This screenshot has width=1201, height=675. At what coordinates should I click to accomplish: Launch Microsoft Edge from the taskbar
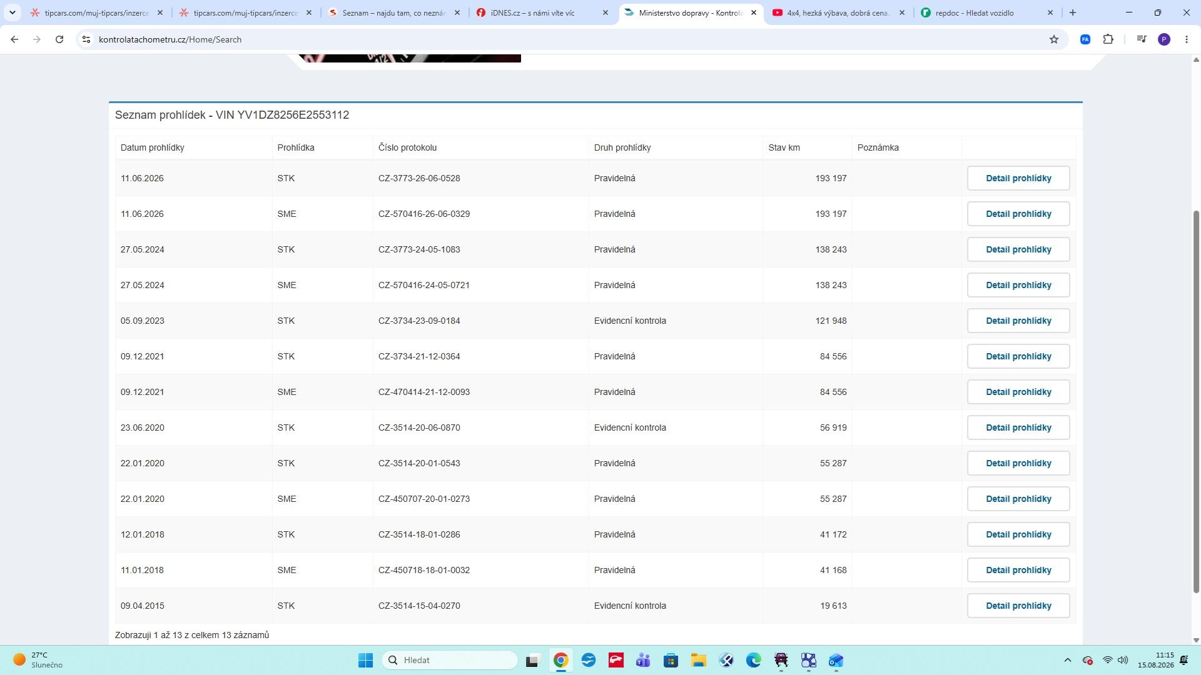tap(753, 660)
